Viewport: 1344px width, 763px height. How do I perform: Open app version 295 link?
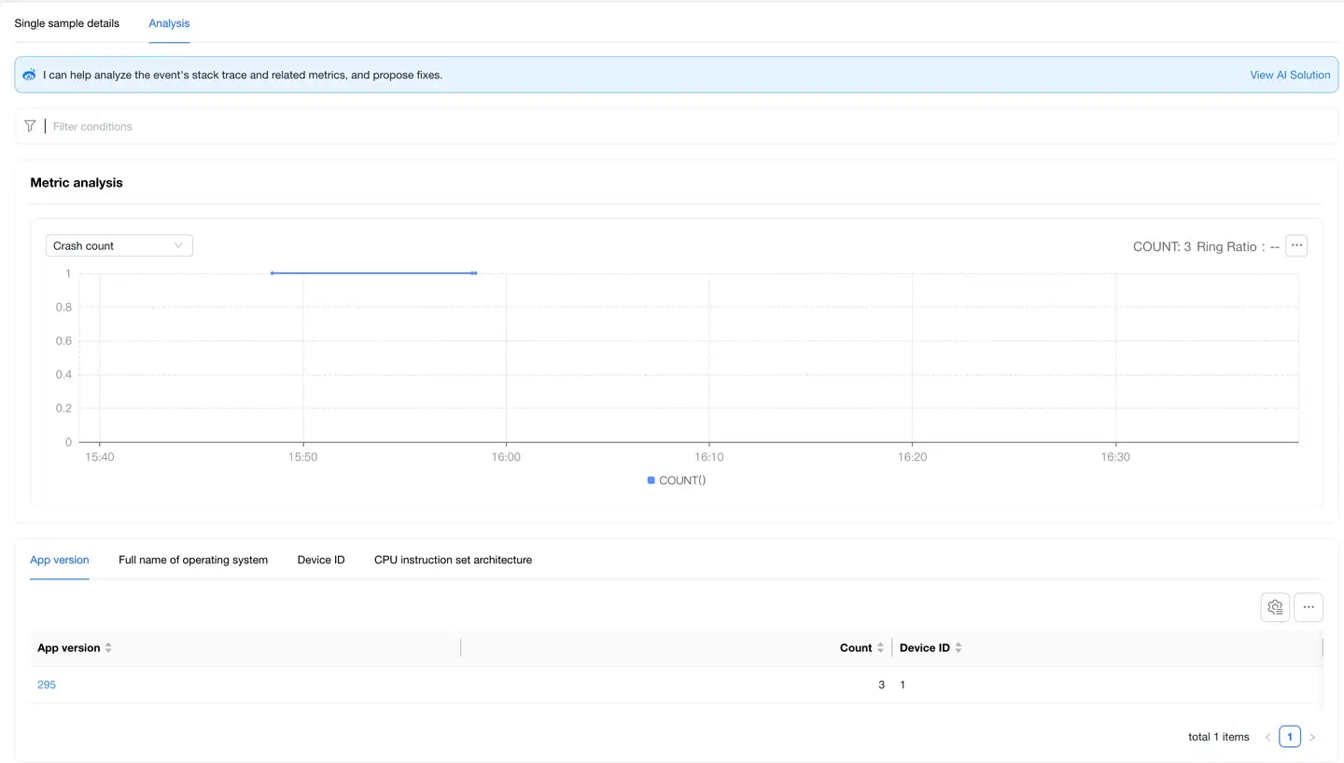pos(47,685)
